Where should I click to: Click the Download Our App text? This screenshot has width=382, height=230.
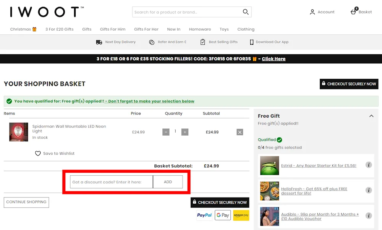click(272, 42)
